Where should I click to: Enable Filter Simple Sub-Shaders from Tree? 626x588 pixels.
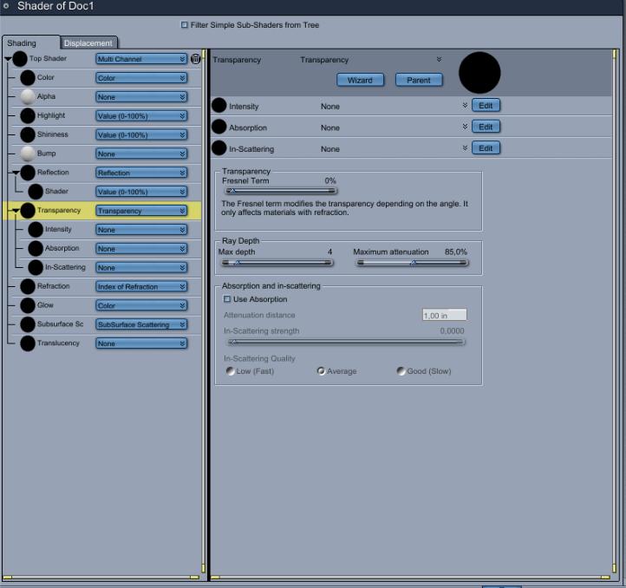(x=184, y=25)
